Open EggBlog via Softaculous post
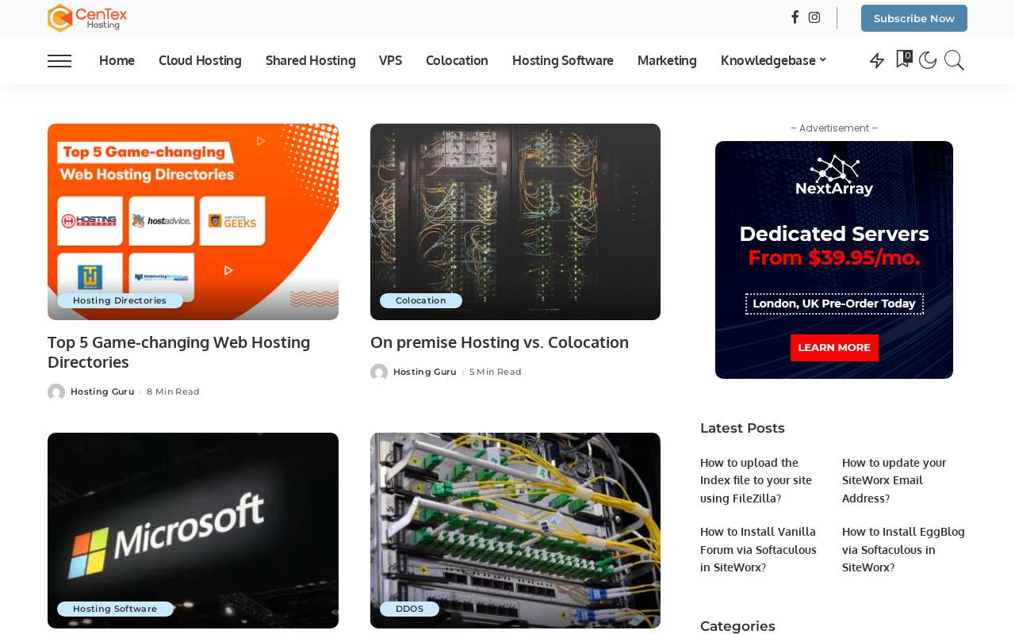The height and width of the screenshot is (634, 1015). [904, 549]
